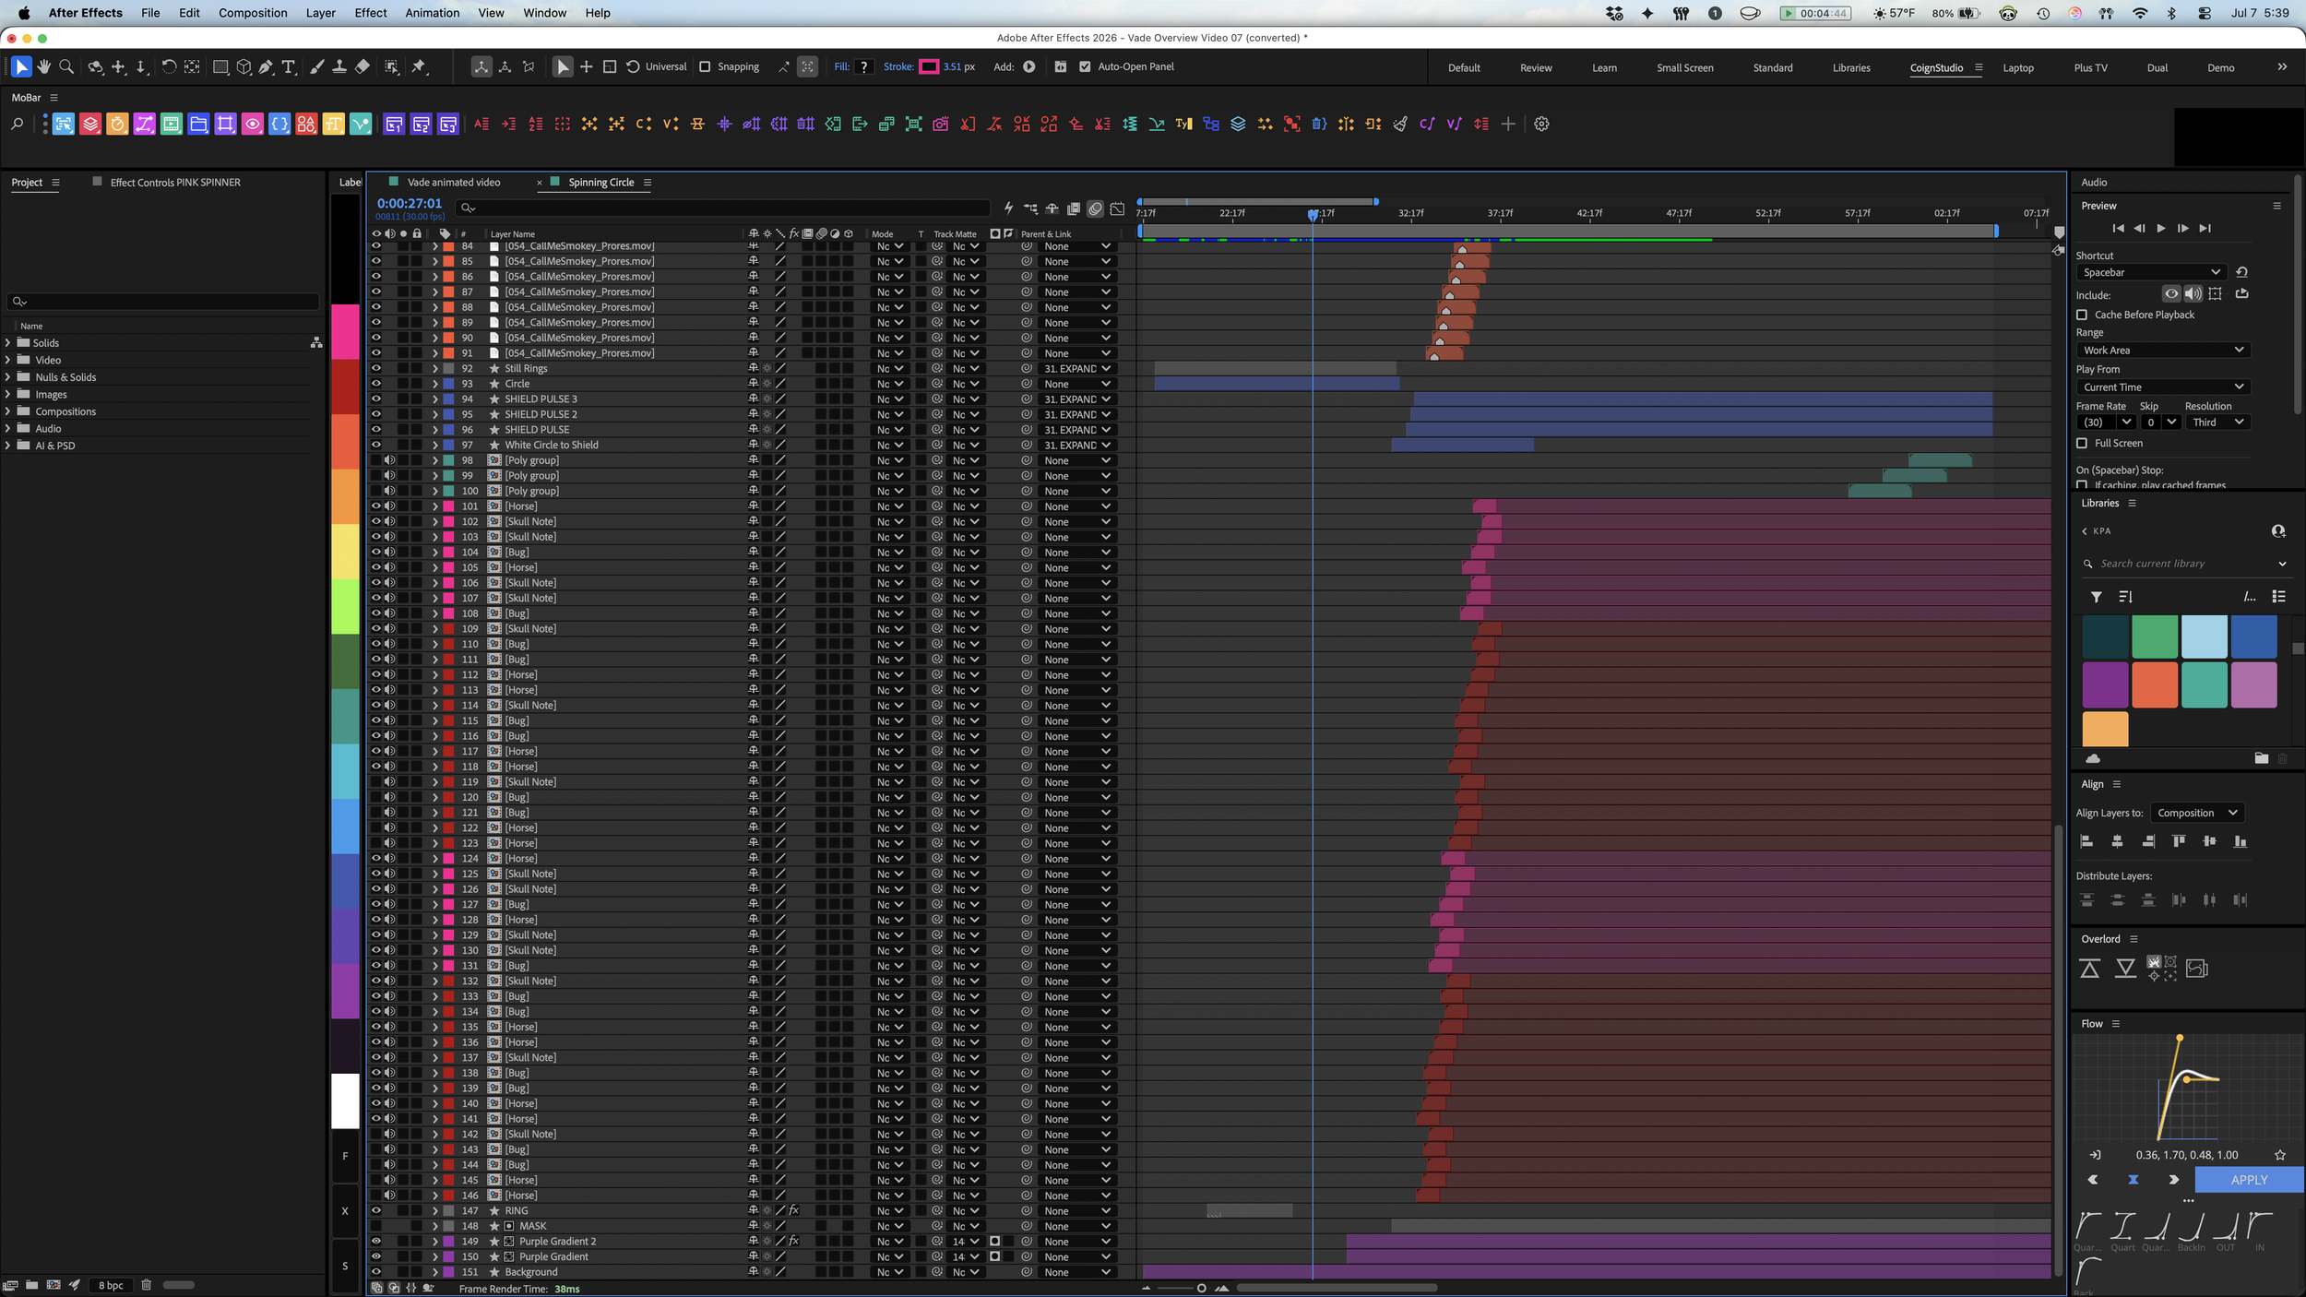The width and height of the screenshot is (2306, 1297).
Task: Select the Type tool
Action: [x=289, y=67]
